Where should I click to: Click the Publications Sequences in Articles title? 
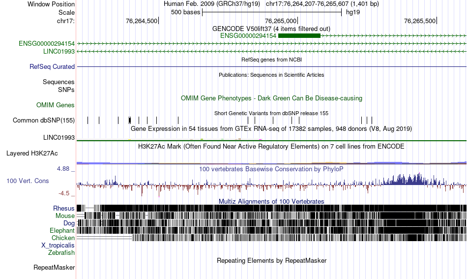point(271,75)
